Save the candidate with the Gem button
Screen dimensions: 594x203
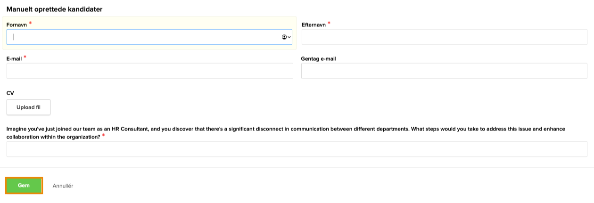24,186
